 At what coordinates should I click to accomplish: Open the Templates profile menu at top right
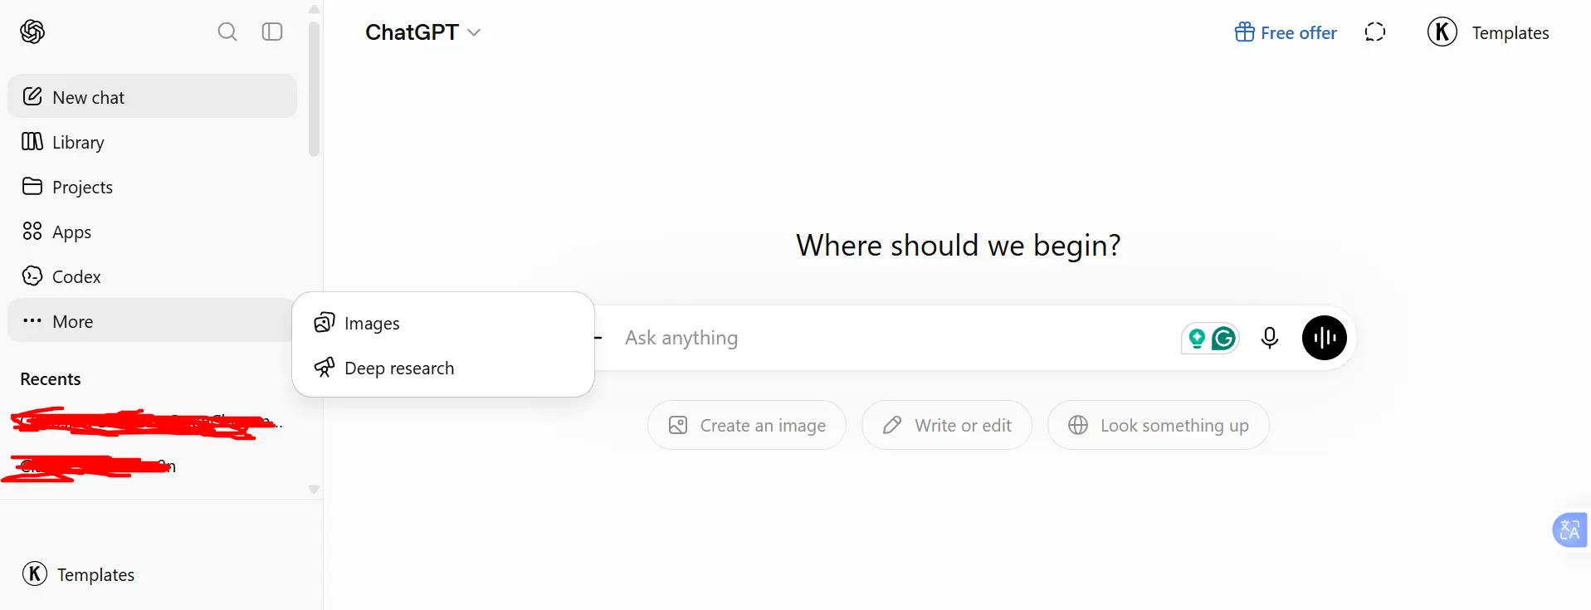pyautogui.click(x=1488, y=32)
